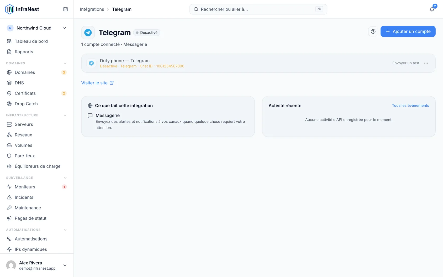Viewport: 443px width, 277px height.
Task: Click the Moniteurs badge showing 1
Action: (64, 187)
